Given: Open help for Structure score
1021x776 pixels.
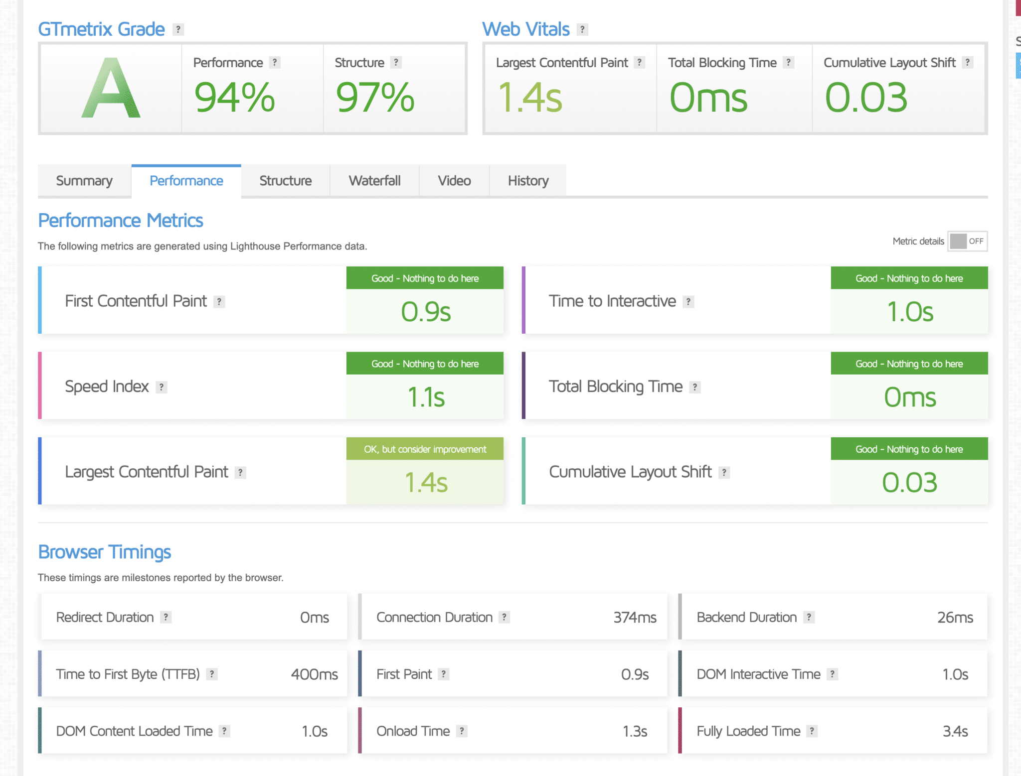Looking at the screenshot, I should pyautogui.click(x=396, y=62).
